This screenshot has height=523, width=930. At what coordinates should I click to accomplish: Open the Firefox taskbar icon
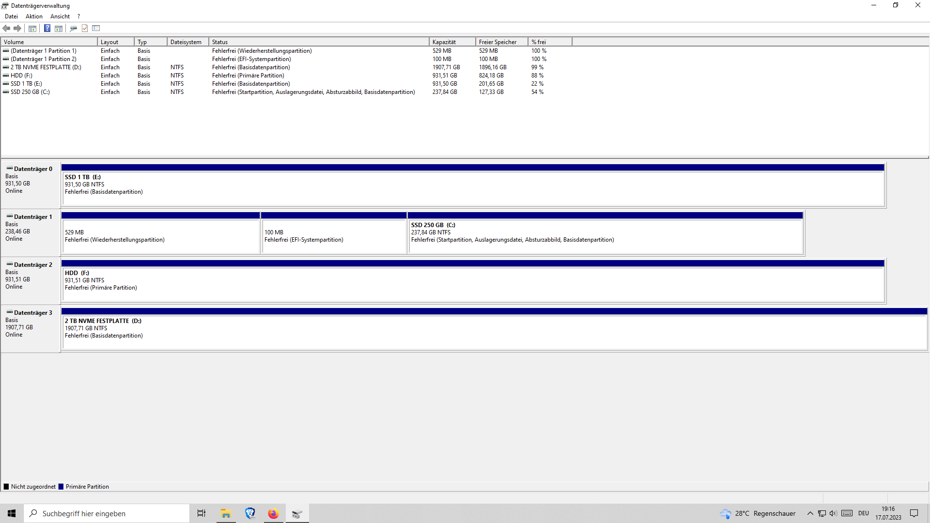tap(273, 513)
